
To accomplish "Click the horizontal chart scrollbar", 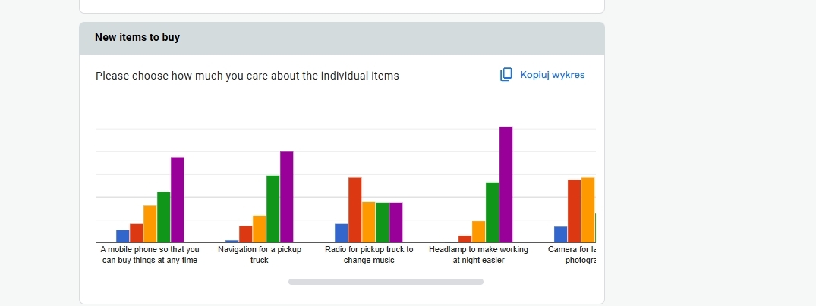I will [386, 282].
